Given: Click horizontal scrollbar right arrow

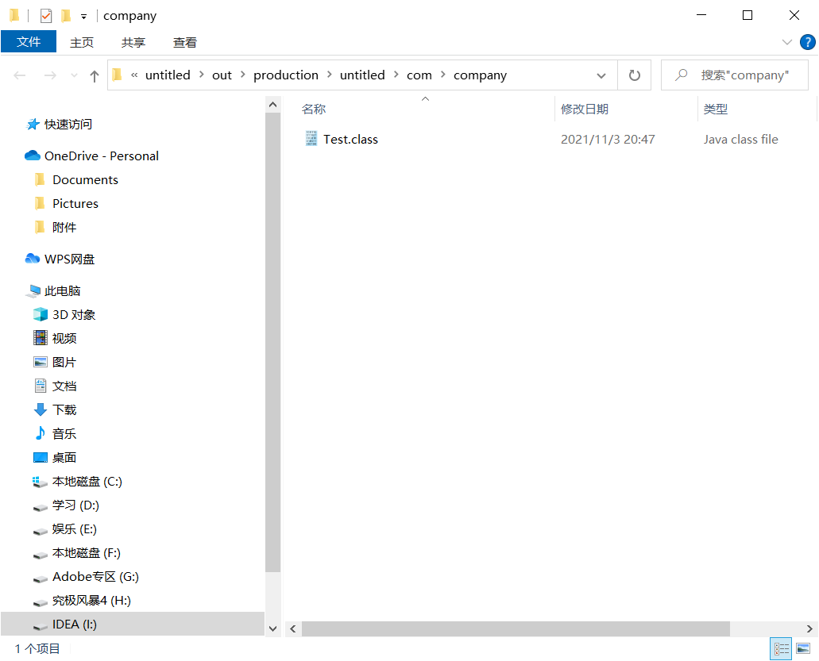Looking at the screenshot, I should pos(809,628).
